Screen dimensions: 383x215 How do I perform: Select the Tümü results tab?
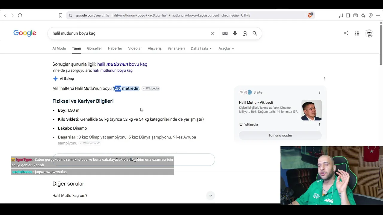click(76, 48)
